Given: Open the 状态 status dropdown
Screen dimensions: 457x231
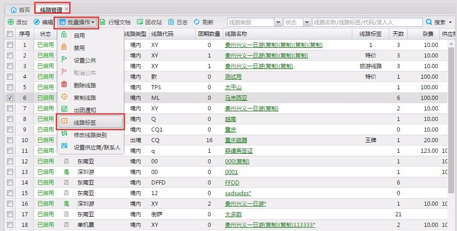Looking at the screenshot, I should [307, 22].
